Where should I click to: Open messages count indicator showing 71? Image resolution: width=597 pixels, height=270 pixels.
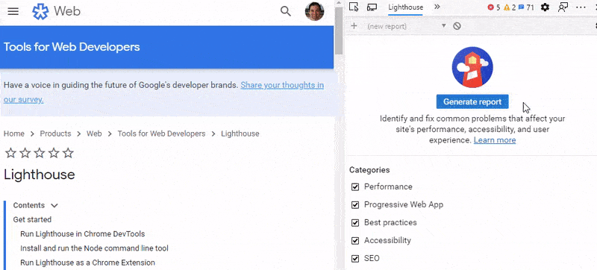[x=527, y=7]
